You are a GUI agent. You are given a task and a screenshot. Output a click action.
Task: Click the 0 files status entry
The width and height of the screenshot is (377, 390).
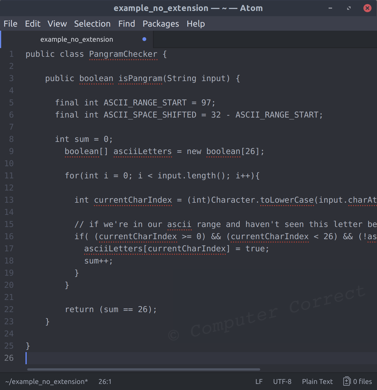pyautogui.click(x=358, y=381)
